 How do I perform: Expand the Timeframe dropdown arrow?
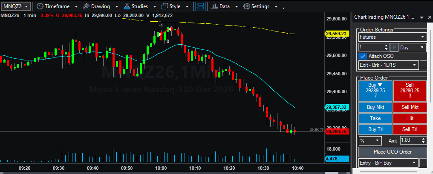(75, 6)
